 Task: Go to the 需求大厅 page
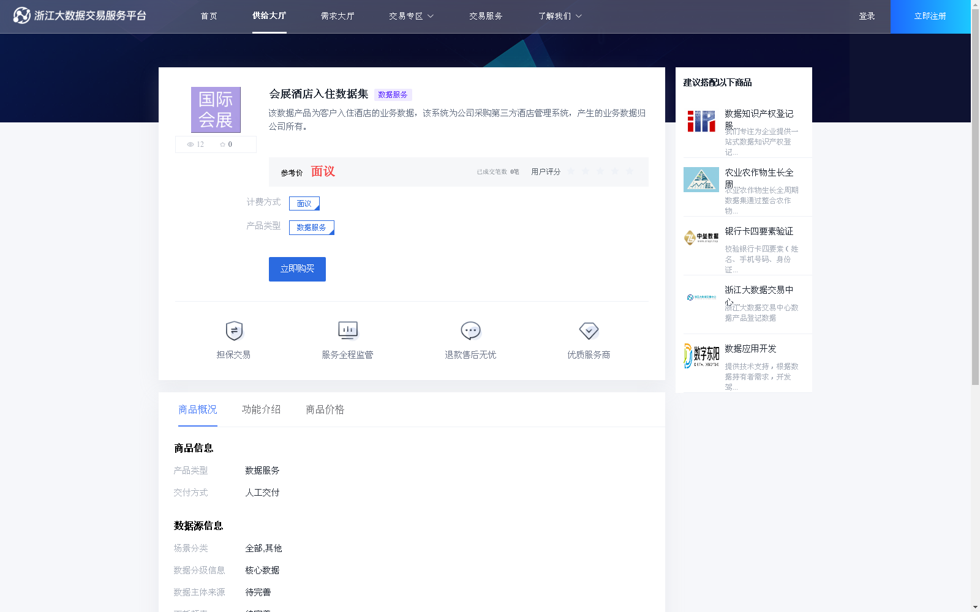(337, 16)
